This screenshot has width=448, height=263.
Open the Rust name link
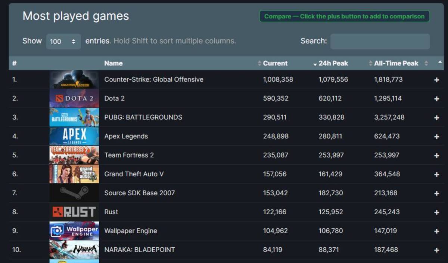click(111, 212)
